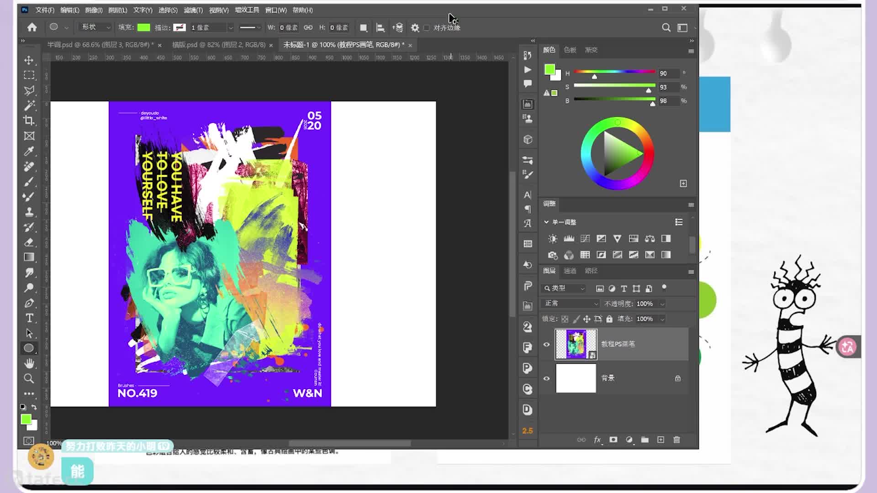
Task: Open the layer fx styles menu
Action: pos(597,440)
